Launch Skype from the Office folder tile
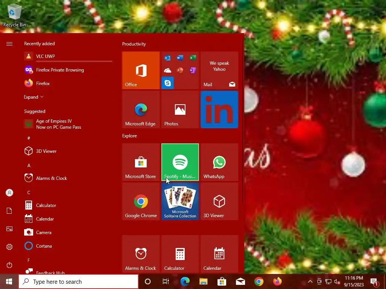Viewport: 386px width, 289px height. [168, 83]
